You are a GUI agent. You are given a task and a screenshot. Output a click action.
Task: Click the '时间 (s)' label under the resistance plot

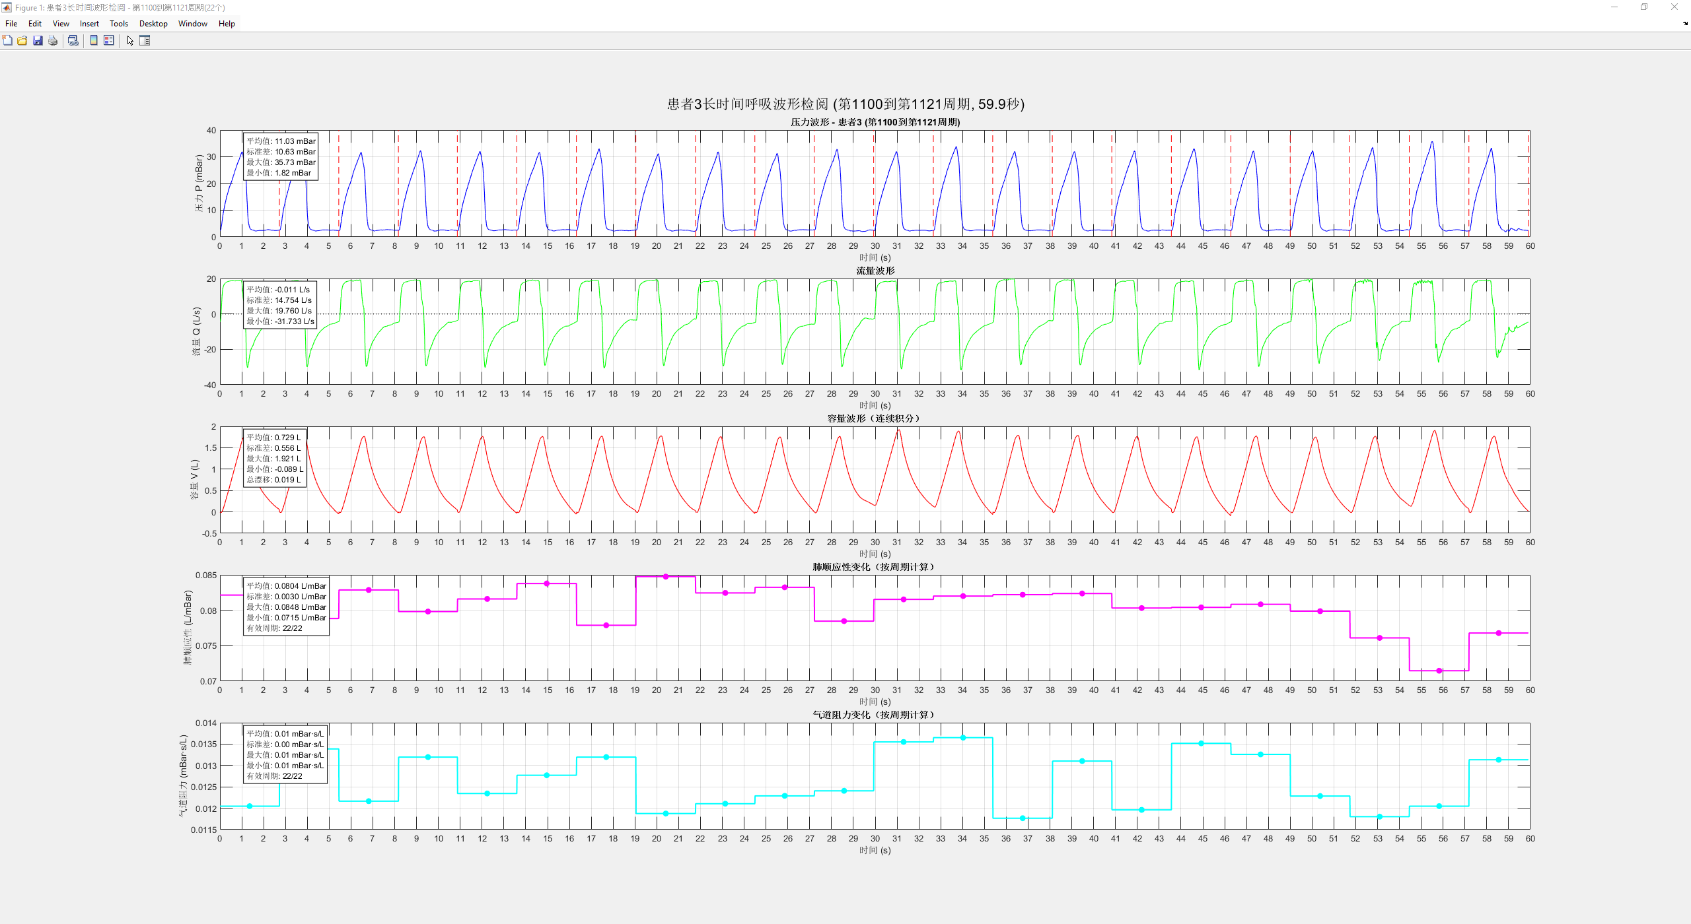point(875,850)
